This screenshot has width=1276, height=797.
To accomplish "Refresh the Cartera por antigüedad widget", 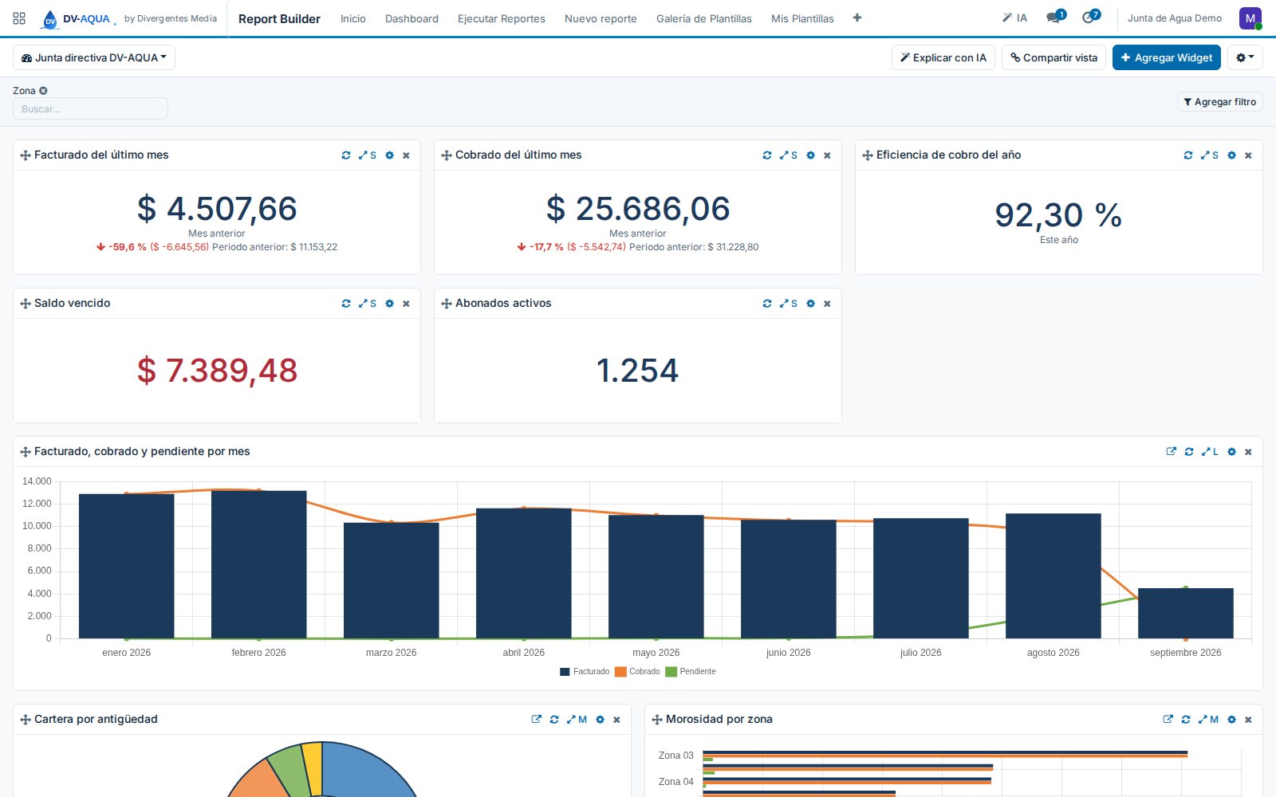I will point(554,720).
